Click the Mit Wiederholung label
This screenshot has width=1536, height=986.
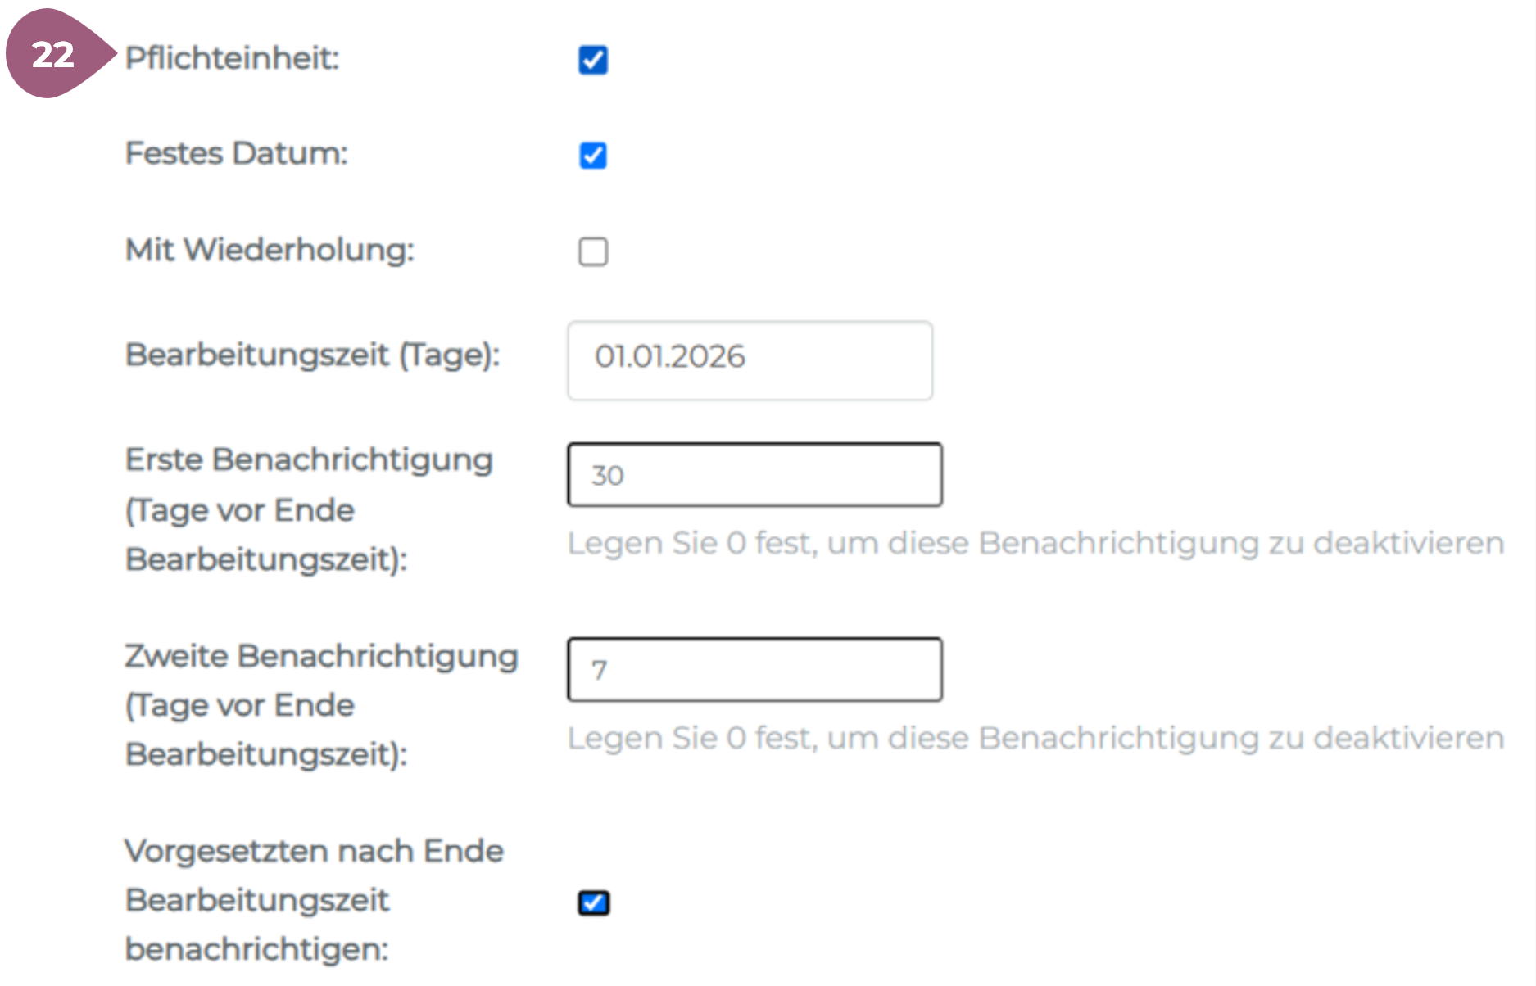270,250
